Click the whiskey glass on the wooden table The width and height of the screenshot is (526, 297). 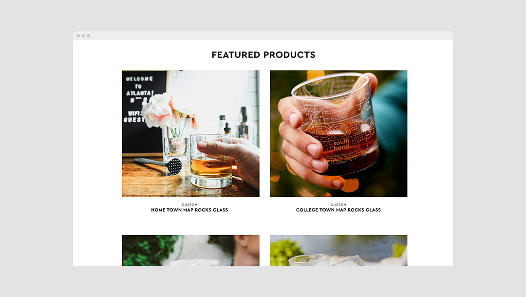[x=211, y=161]
